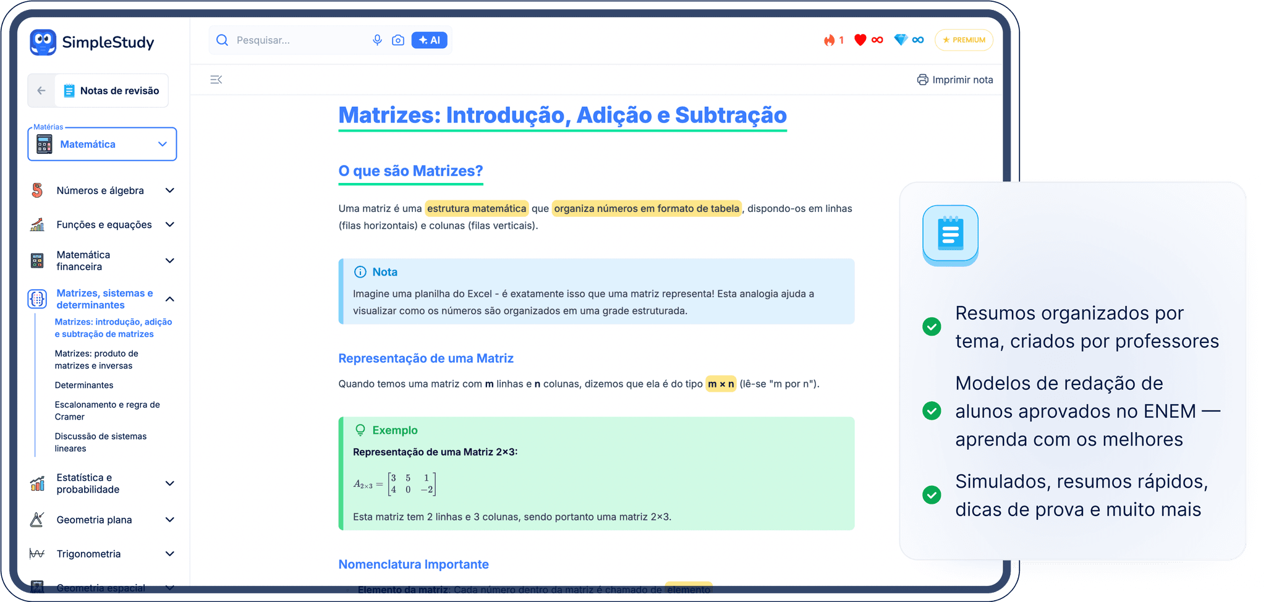Open Matrizes: produto de matrizes e inversas
This screenshot has width=1266, height=602.
96,360
